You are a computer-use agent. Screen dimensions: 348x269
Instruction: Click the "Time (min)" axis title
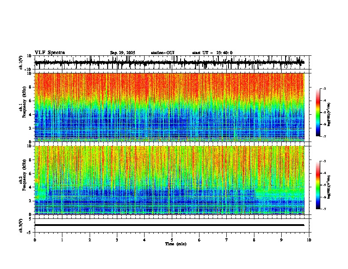pyautogui.click(x=176, y=244)
